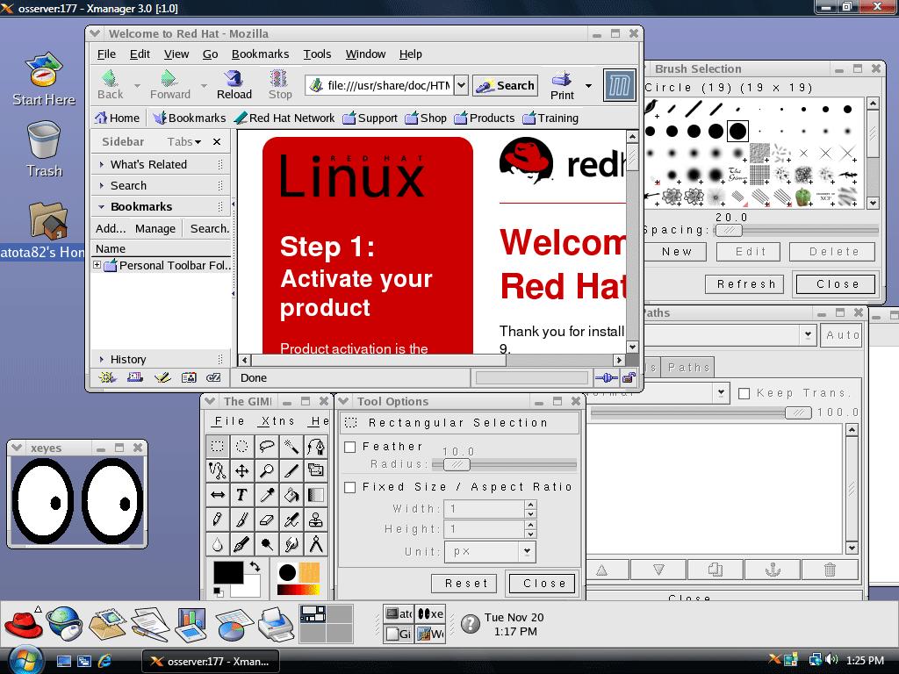Click the security lock icon in Mozilla status bar
Screen dimensions: 899x674
pos(629,377)
